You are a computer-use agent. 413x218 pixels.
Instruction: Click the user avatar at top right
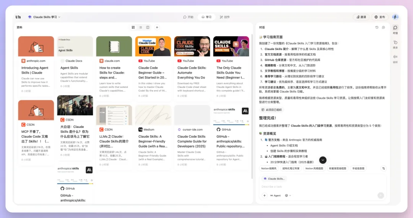395,17
